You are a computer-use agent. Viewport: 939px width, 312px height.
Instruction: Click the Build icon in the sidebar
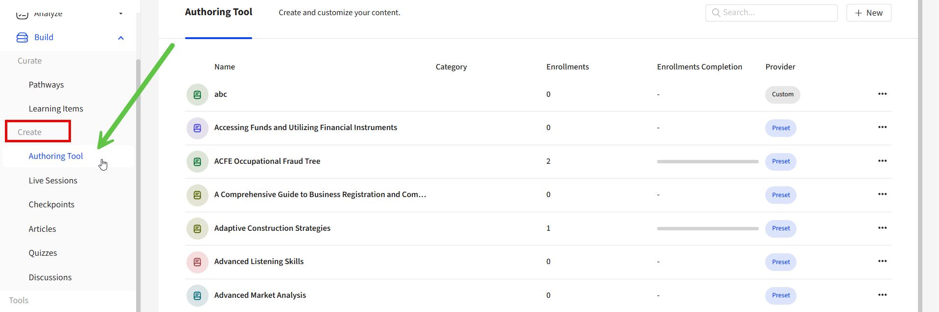(23, 38)
